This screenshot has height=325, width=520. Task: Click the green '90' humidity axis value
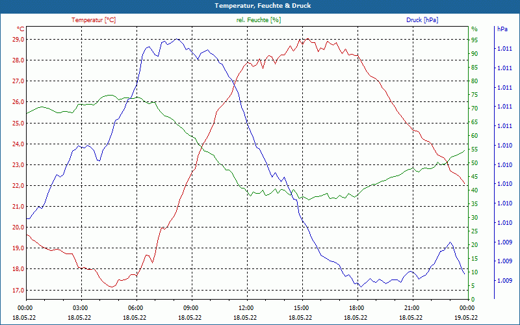coord(474,54)
